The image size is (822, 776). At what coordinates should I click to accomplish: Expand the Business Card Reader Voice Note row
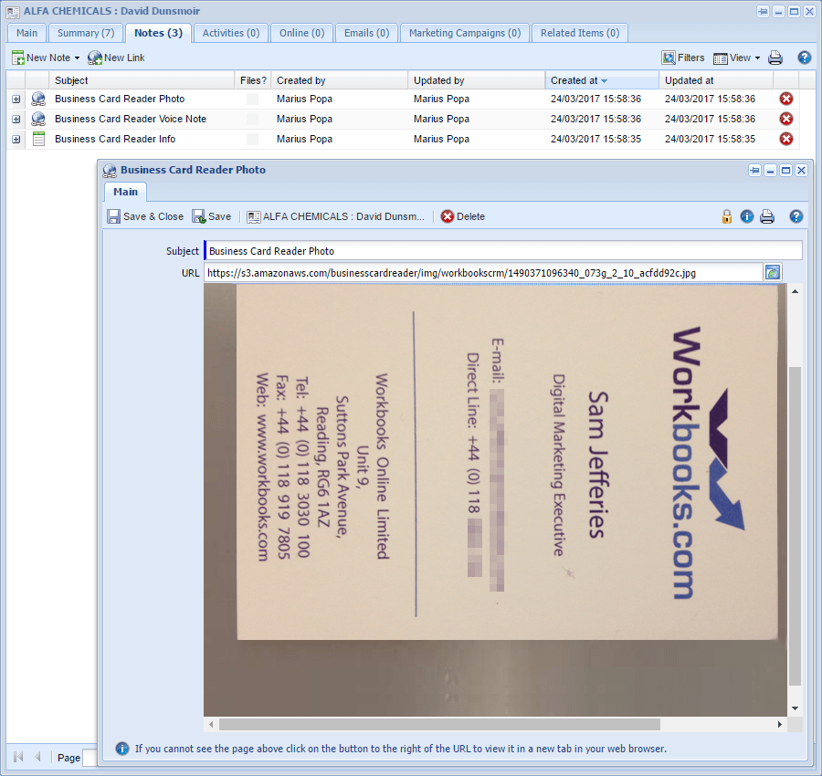(16, 119)
